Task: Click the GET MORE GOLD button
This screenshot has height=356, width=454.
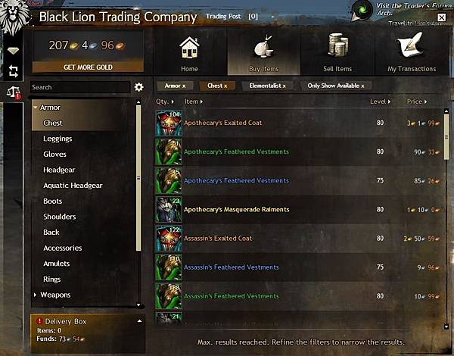Action: [88, 67]
